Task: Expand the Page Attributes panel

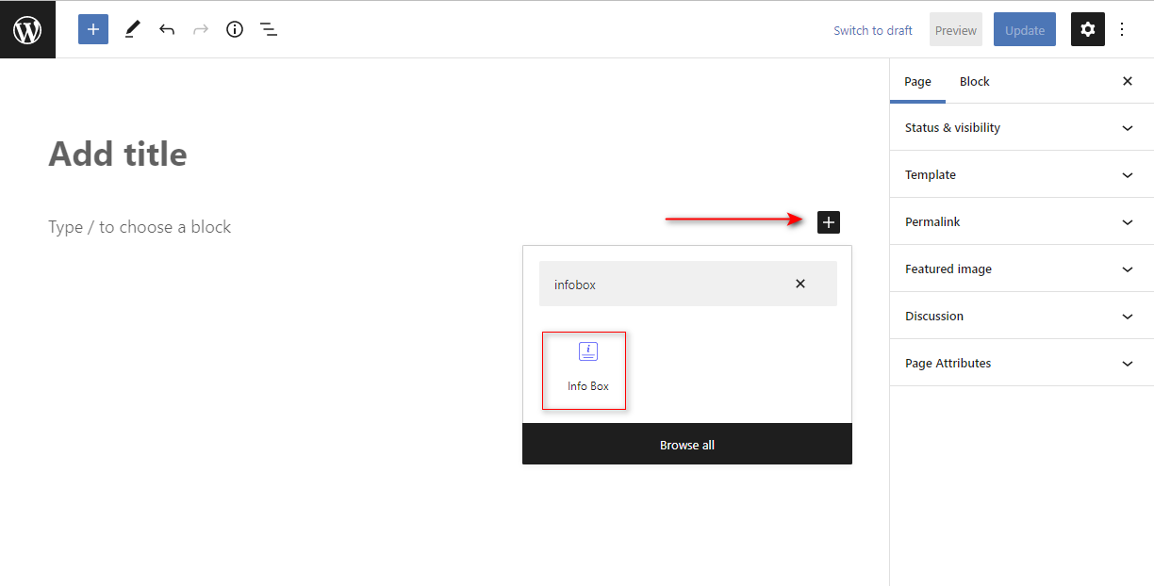Action: 1022,363
